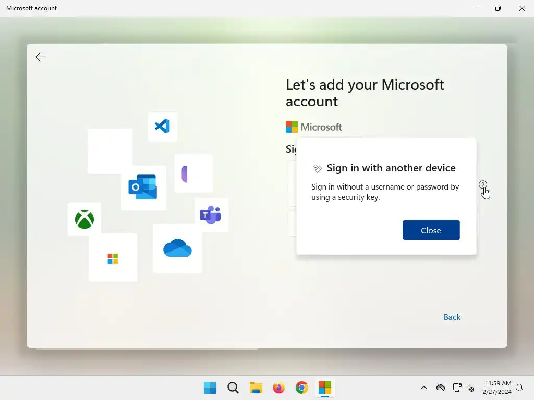Click the security key icon in the dialog
534x400 pixels.
[318, 168]
